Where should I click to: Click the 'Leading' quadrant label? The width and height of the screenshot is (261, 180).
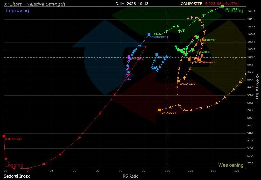click(x=234, y=11)
